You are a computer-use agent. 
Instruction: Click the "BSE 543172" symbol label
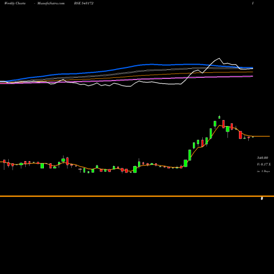click(84, 3)
